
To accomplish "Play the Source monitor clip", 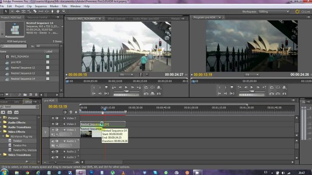I will (x=126, y=87).
